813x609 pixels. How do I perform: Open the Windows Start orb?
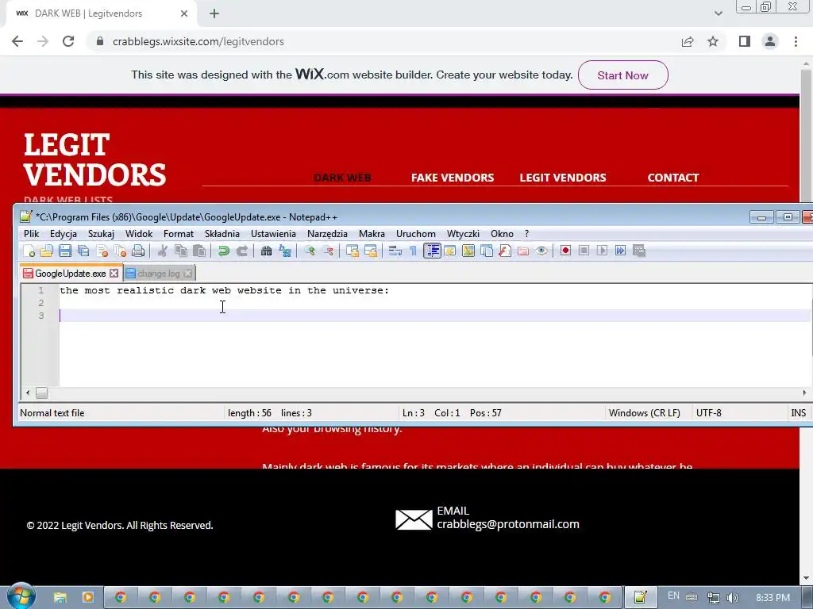coord(21,596)
